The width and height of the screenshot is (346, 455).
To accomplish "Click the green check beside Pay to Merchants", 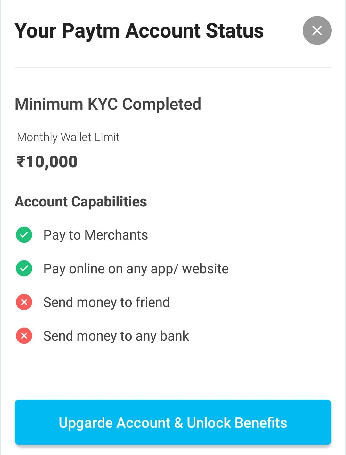I will [x=24, y=235].
